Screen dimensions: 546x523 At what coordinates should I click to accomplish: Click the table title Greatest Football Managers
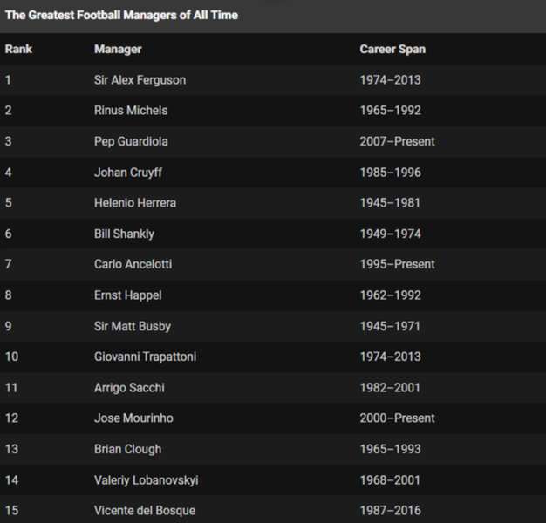[121, 15]
